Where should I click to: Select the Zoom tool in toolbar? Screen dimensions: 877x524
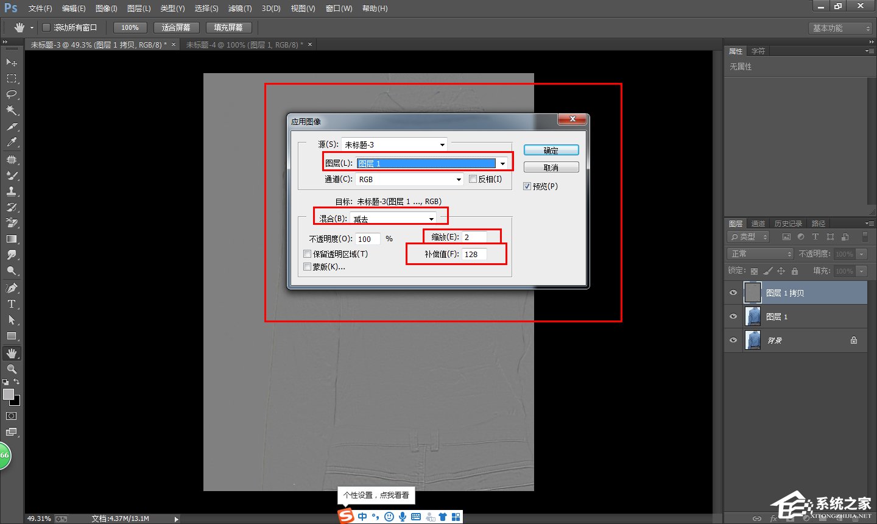point(11,369)
